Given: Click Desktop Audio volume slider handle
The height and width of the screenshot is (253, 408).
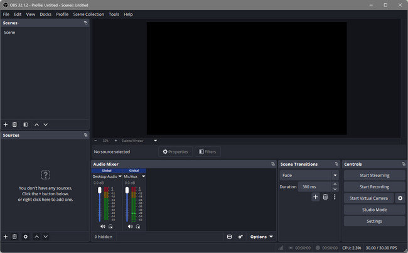Looking at the screenshot, I should click(100, 190).
